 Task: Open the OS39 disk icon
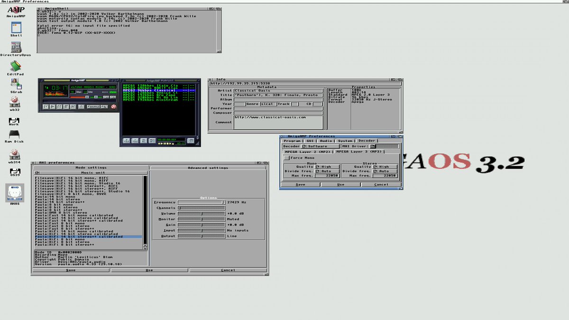pos(15,173)
